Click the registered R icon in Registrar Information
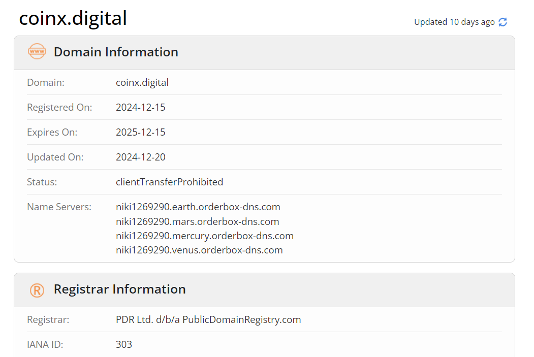 click(x=37, y=289)
